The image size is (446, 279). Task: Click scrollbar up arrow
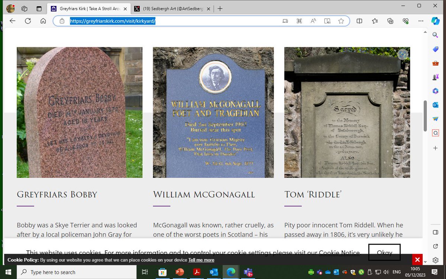click(x=425, y=32)
